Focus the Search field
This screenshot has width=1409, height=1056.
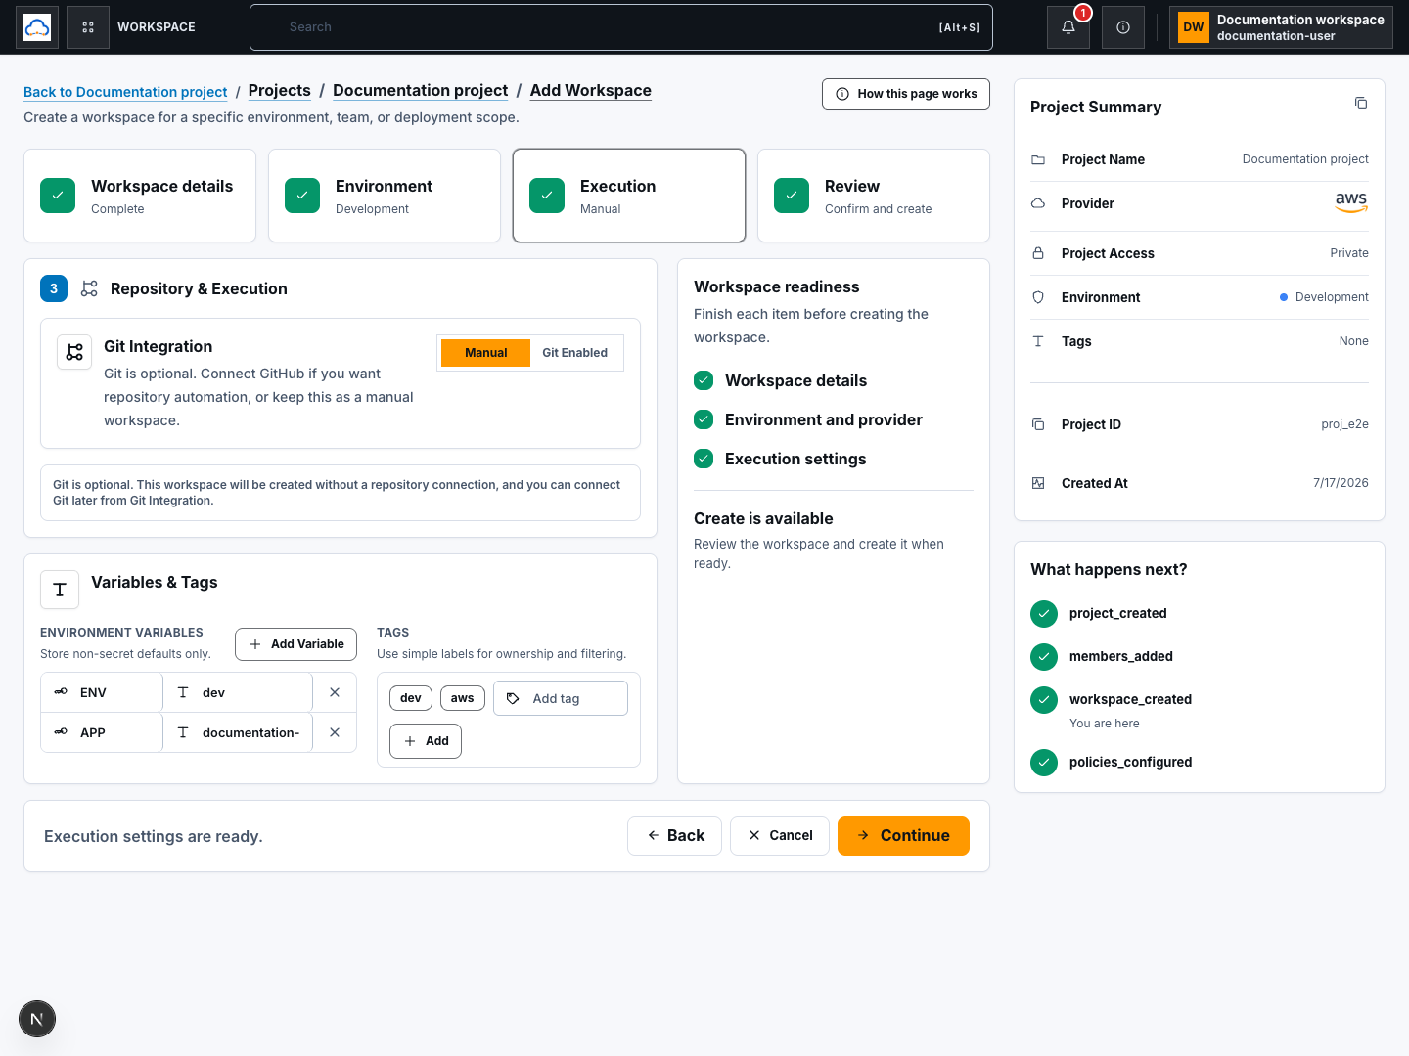tap(621, 27)
